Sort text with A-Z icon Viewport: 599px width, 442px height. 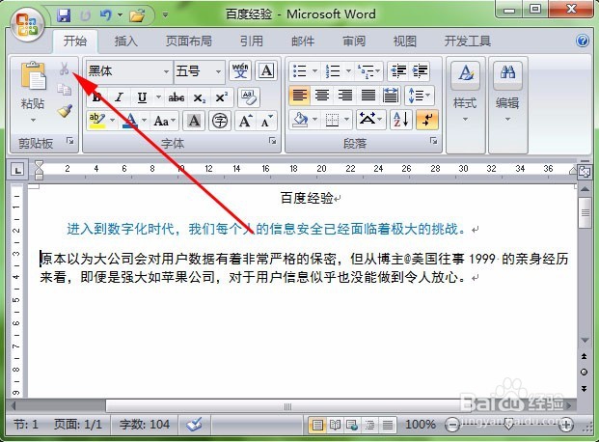[x=400, y=120]
